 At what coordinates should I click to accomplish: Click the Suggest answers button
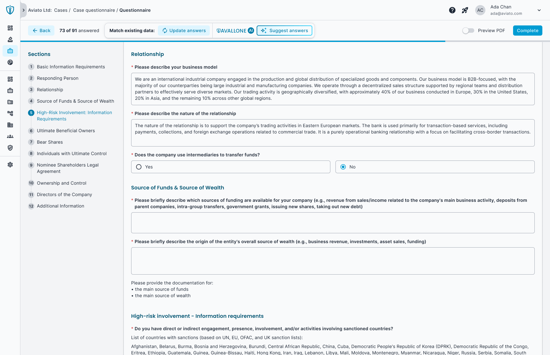coord(284,31)
